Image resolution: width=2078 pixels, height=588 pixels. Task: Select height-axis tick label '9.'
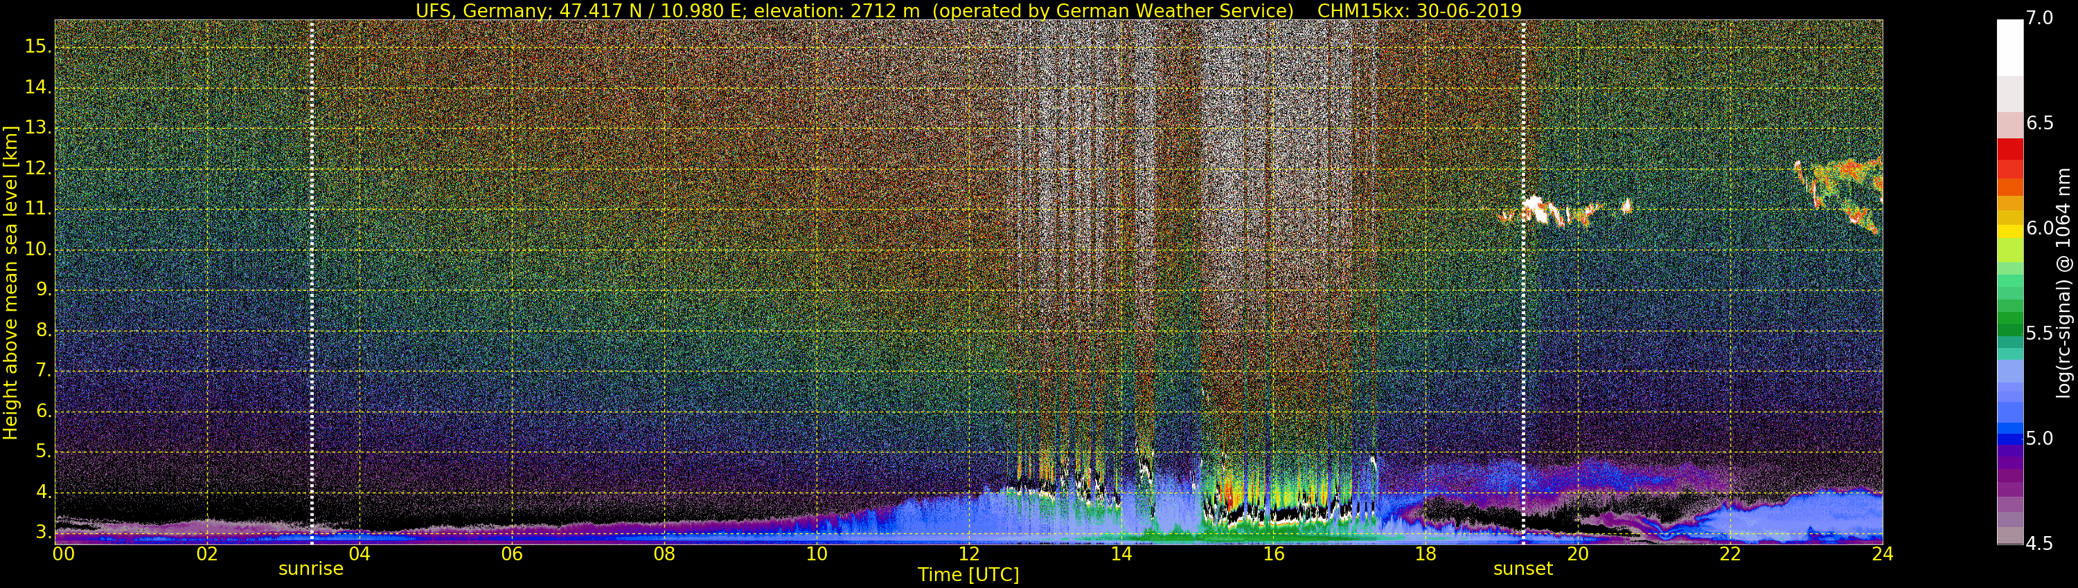[44, 290]
